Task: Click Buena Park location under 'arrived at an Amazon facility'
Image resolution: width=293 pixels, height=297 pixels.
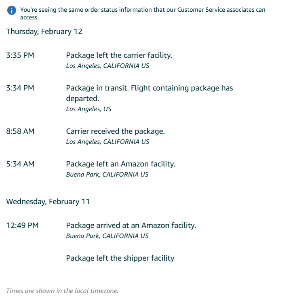Action: [107, 236]
